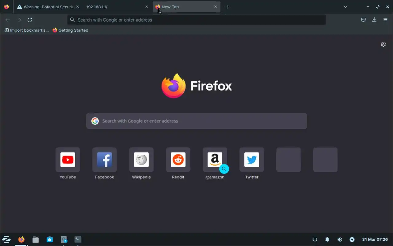Close the 192.168.1.1/ tab
Image resolution: width=393 pixels, height=246 pixels.
coord(146,7)
